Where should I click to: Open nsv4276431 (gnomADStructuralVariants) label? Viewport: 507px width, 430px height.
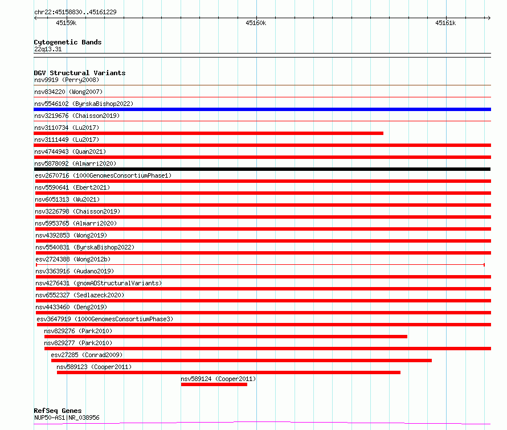click(99, 283)
